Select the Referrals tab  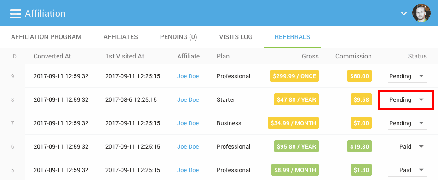[293, 37]
